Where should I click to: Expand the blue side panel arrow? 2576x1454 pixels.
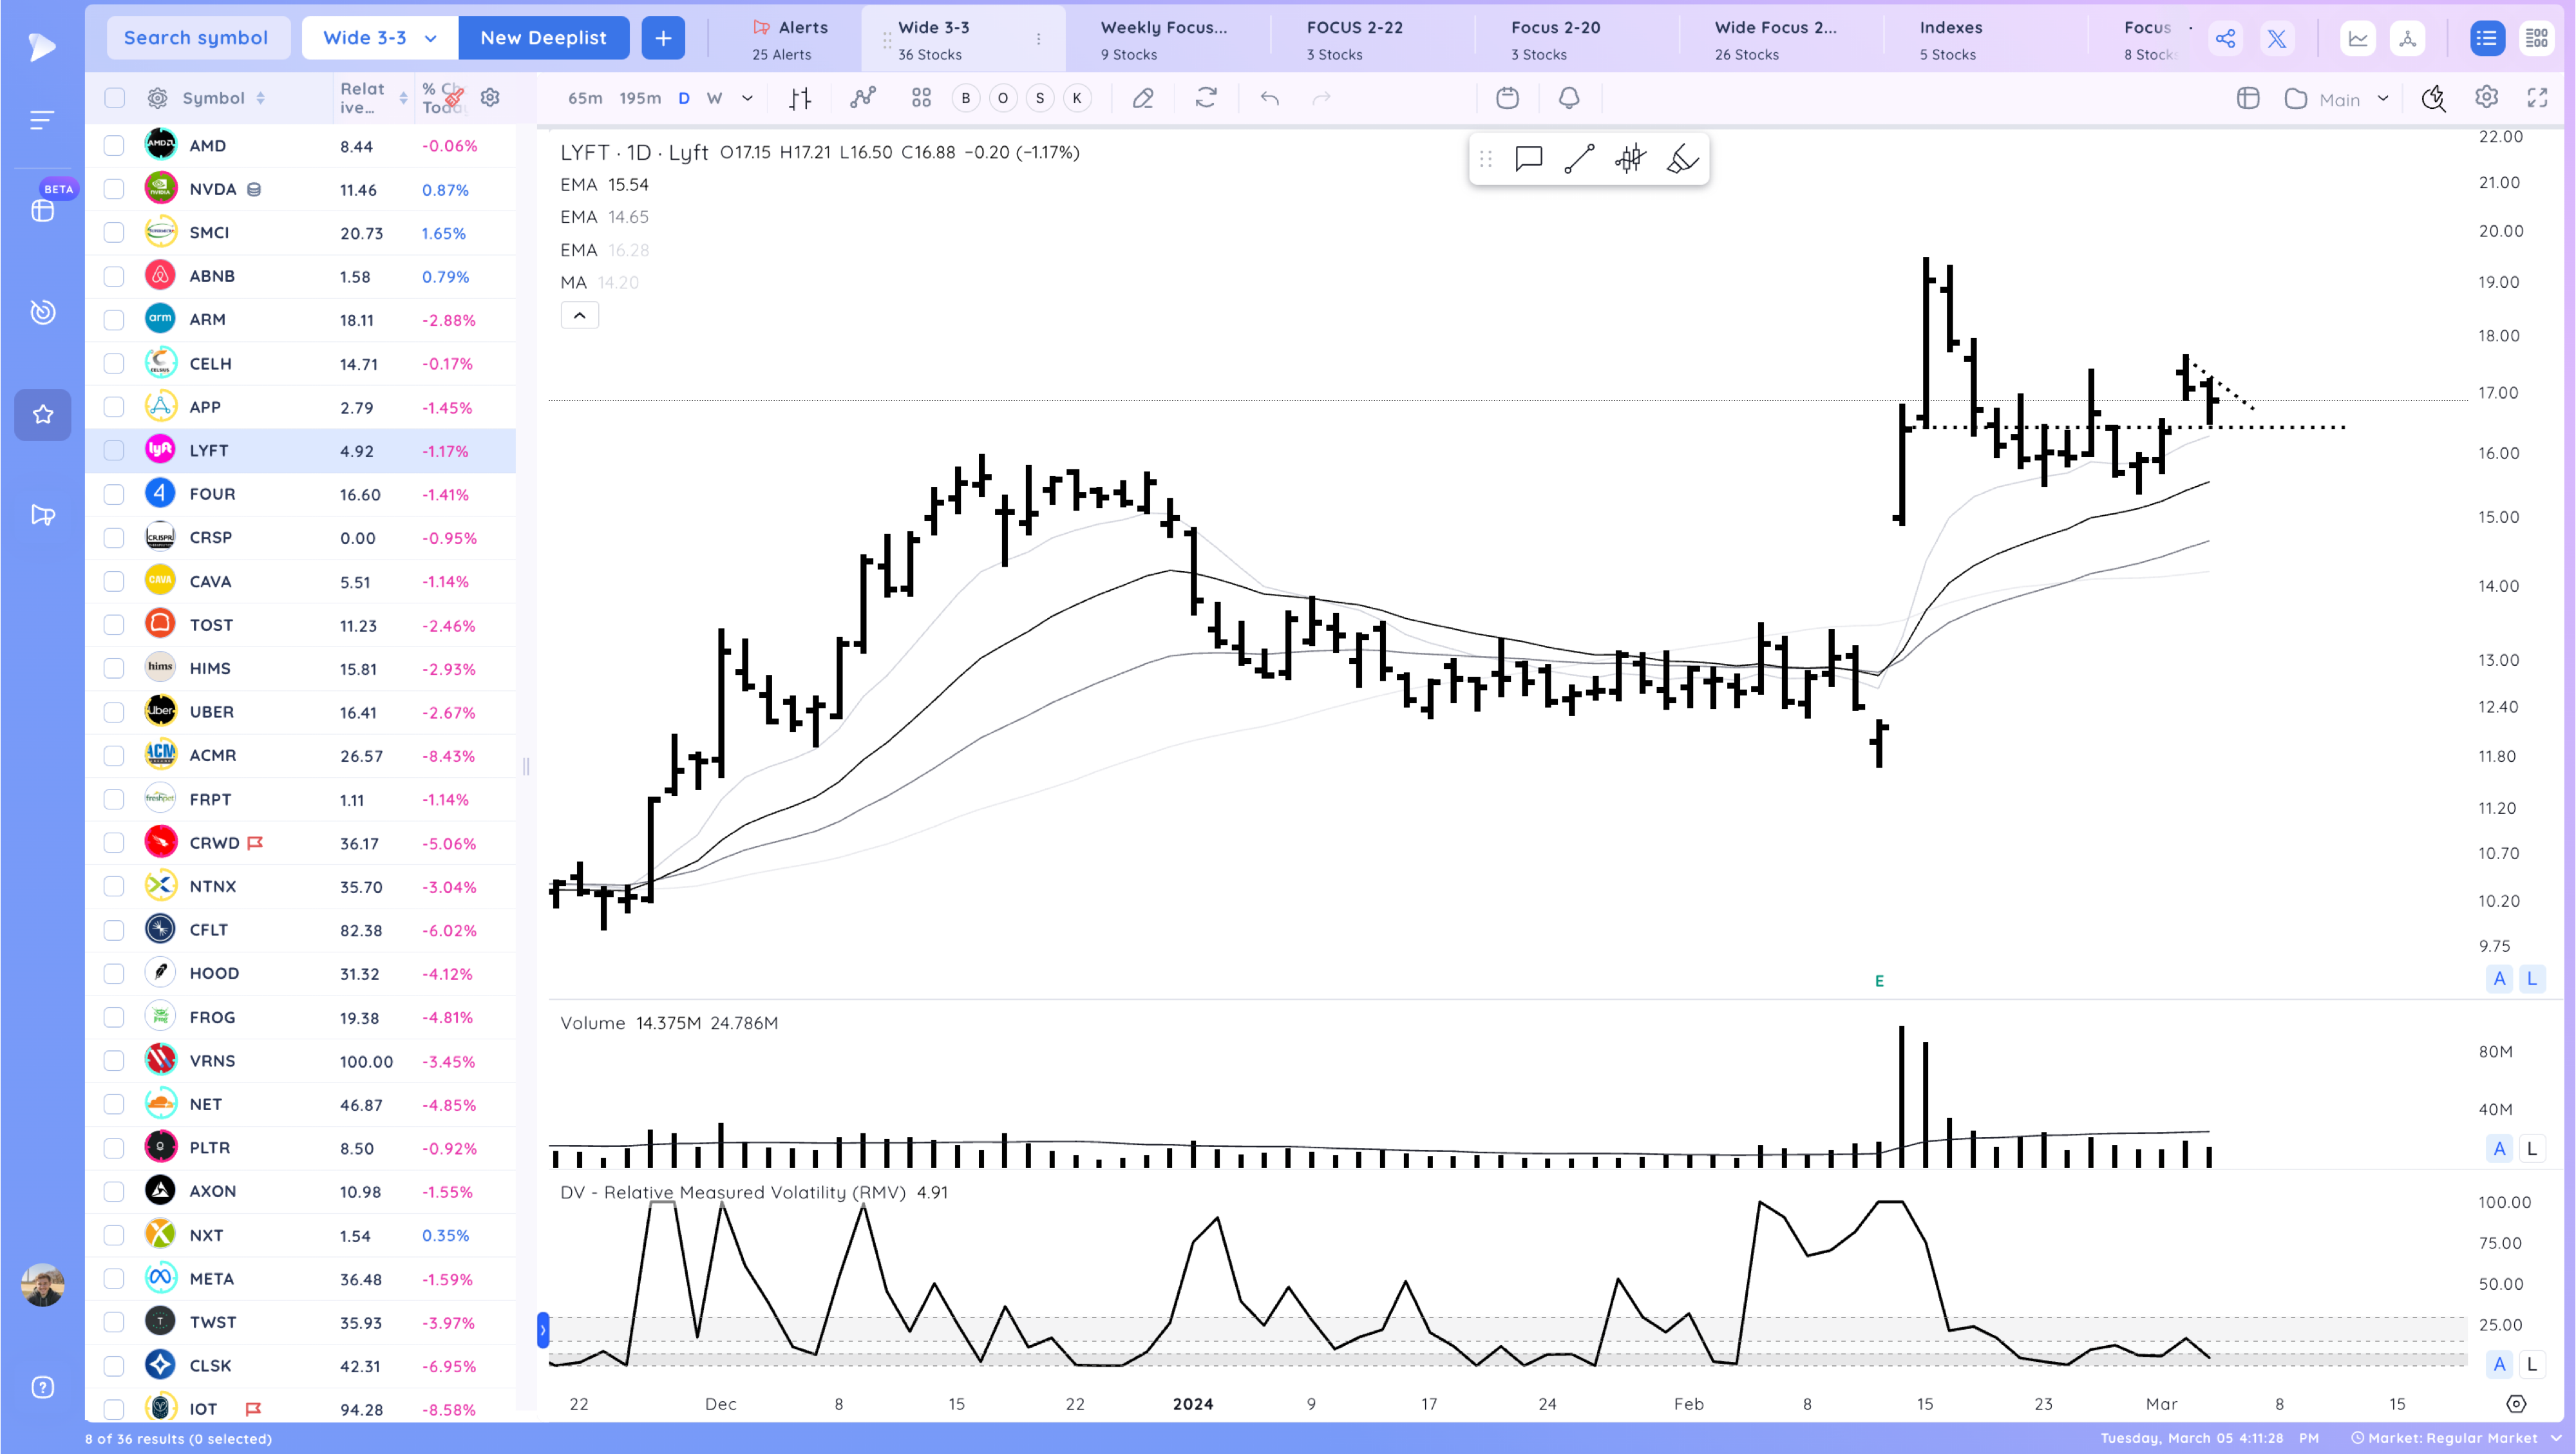coord(543,1330)
